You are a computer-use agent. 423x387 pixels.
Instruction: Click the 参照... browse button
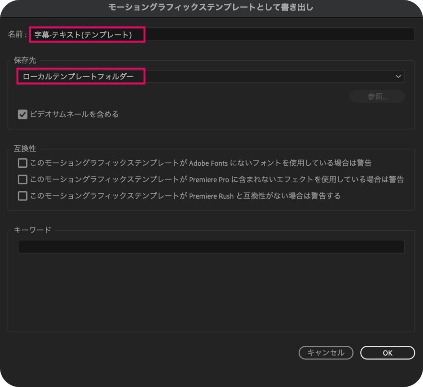pyautogui.click(x=377, y=96)
